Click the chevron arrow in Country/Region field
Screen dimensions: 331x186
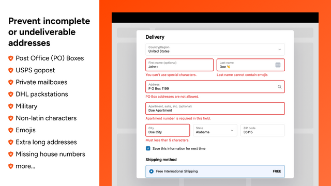click(279, 50)
